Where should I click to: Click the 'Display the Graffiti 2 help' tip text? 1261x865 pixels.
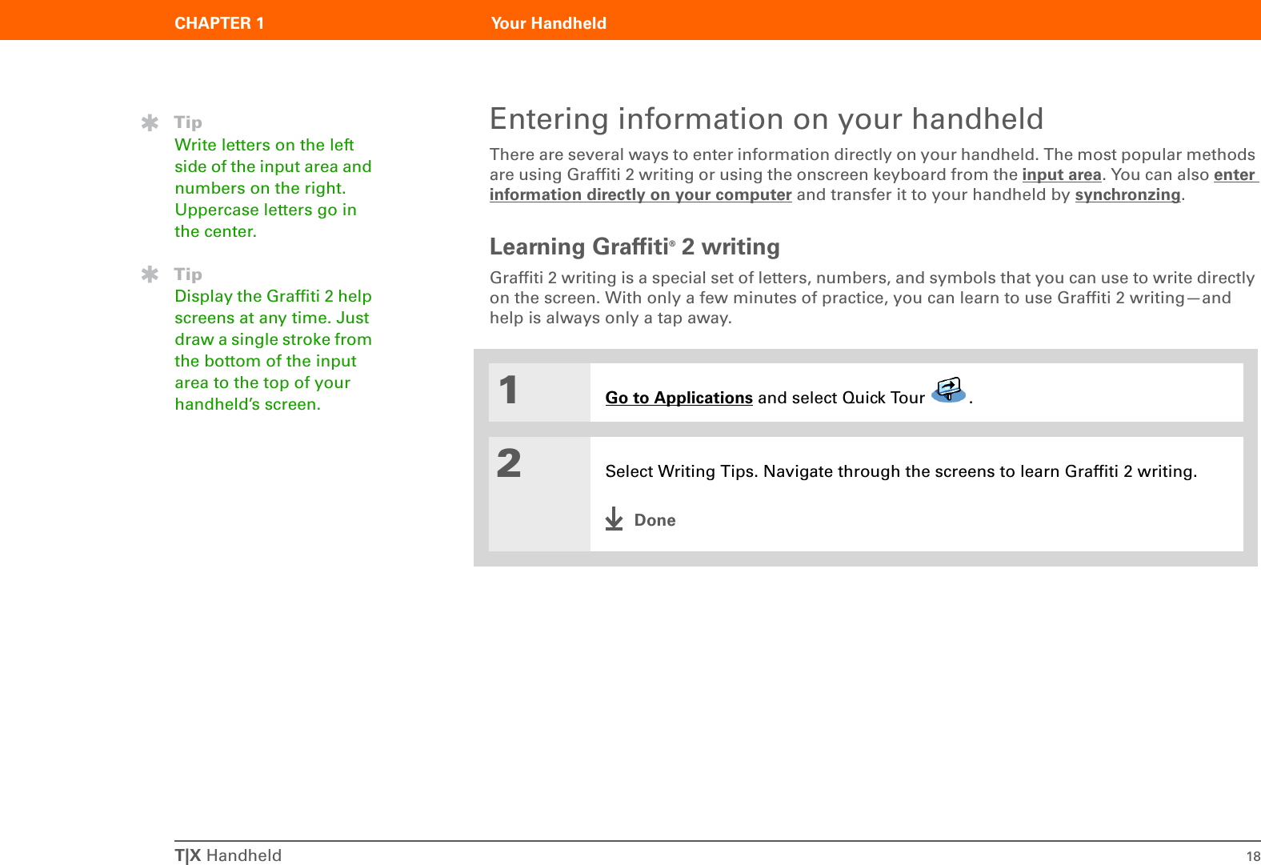pyautogui.click(x=273, y=296)
